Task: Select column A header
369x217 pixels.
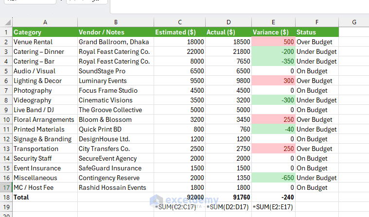Action: pos(45,22)
